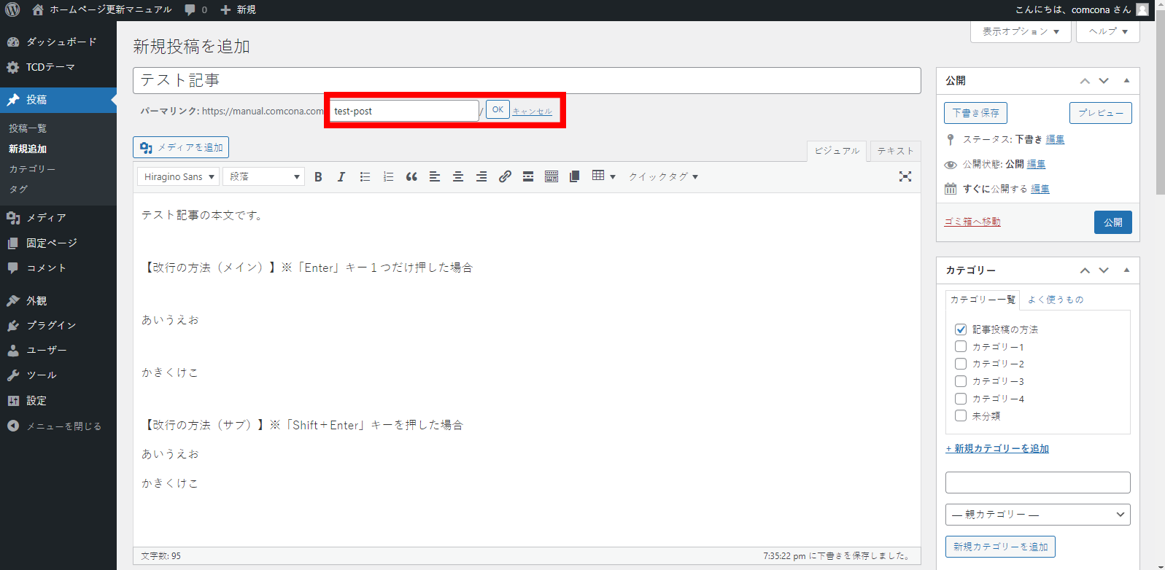This screenshot has width=1165, height=570.
Task: Insert a numbered list
Action: pyautogui.click(x=388, y=177)
